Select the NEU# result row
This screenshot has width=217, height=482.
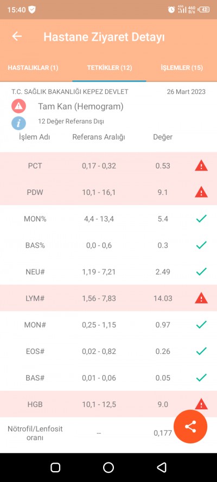pyautogui.click(x=108, y=272)
